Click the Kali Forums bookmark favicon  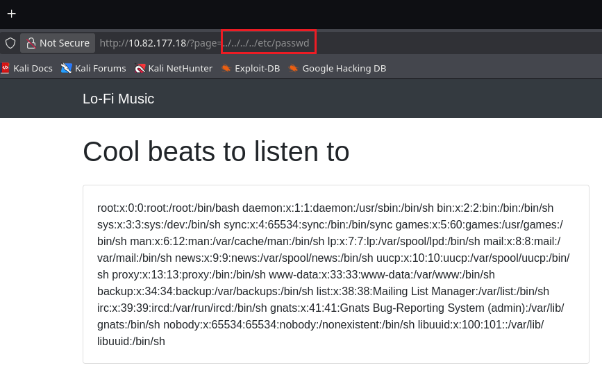click(x=67, y=68)
